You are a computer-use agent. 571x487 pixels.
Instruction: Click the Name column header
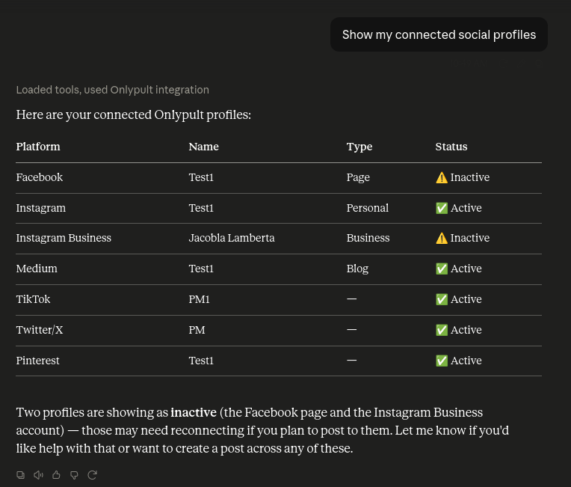[203, 147]
